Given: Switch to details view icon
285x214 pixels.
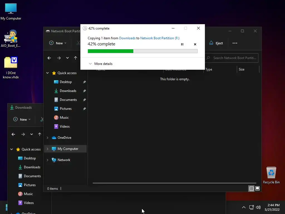Looking at the screenshot, I should pos(251,189).
